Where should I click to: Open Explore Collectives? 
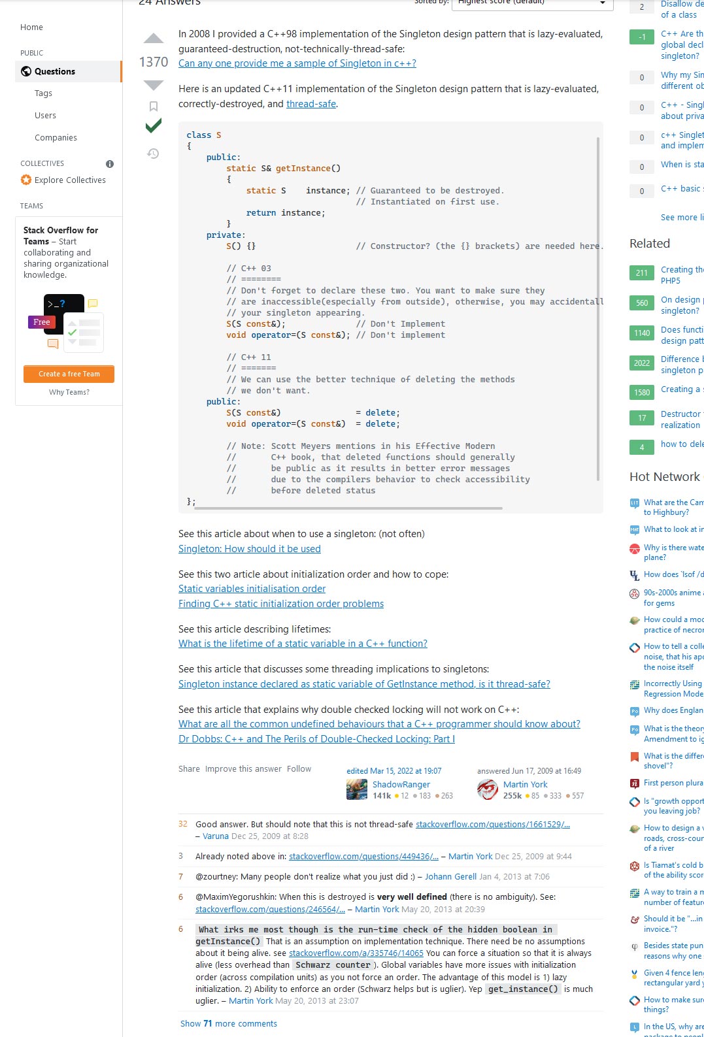click(x=70, y=180)
